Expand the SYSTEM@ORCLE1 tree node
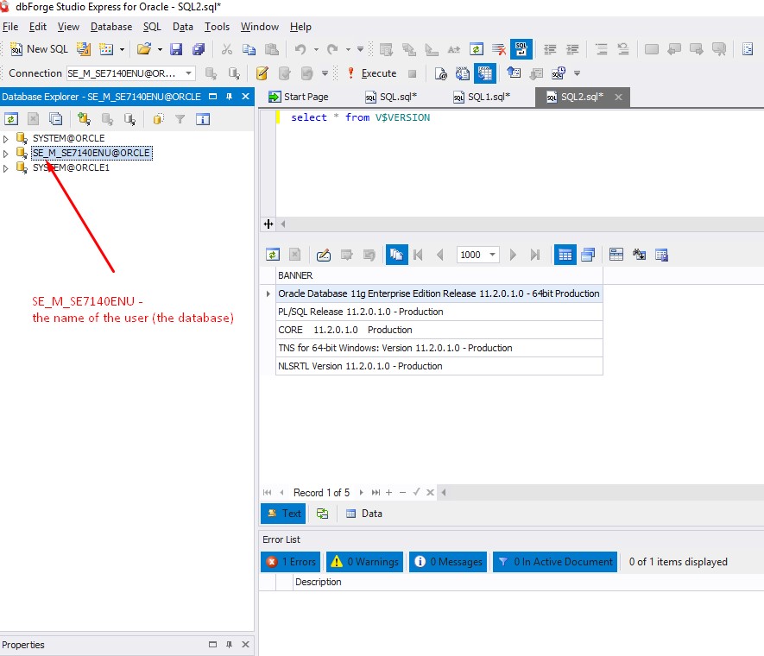The image size is (764, 656). tap(5, 168)
